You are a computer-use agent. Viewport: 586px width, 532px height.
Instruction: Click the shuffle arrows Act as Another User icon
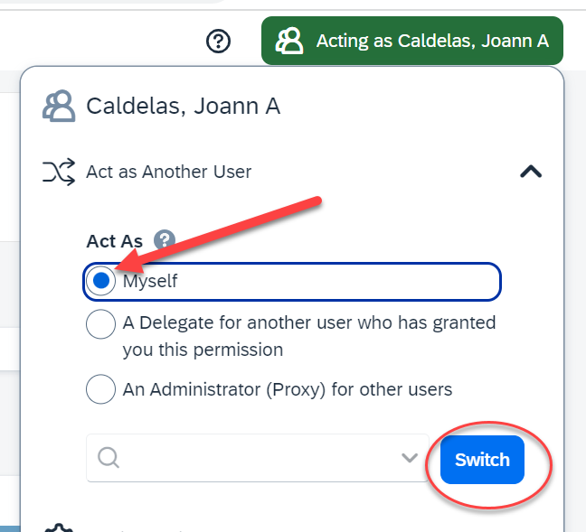pos(59,172)
